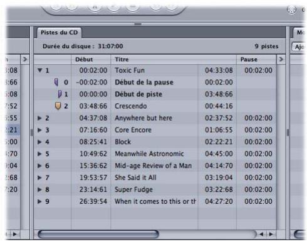Select the Core Encore title
The image size is (307, 242).
pos(133,130)
